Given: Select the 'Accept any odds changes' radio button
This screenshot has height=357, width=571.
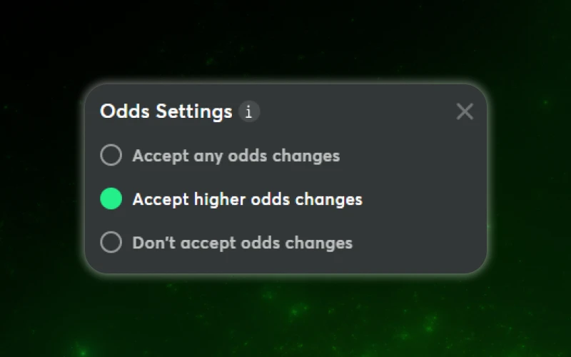Looking at the screenshot, I should [111, 155].
